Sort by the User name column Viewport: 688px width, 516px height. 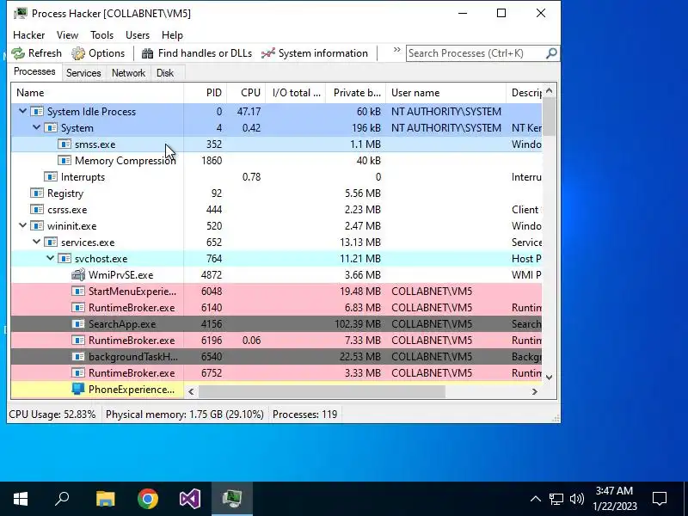445,93
